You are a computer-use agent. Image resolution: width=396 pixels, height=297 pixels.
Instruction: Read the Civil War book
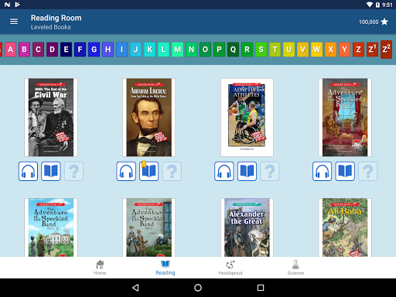tap(51, 171)
